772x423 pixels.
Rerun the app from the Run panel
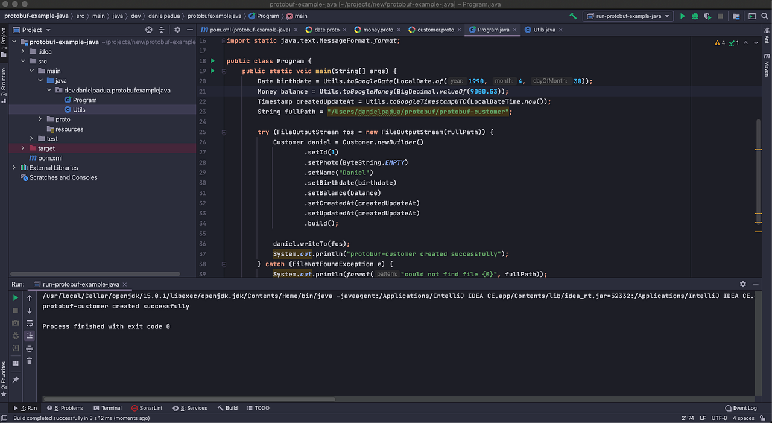pyautogui.click(x=16, y=297)
